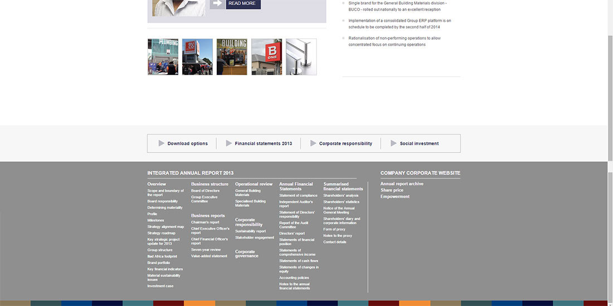This screenshot has width=613, height=306.
Task: Click the page vertical scrollbar
Action: [x=610, y=97]
